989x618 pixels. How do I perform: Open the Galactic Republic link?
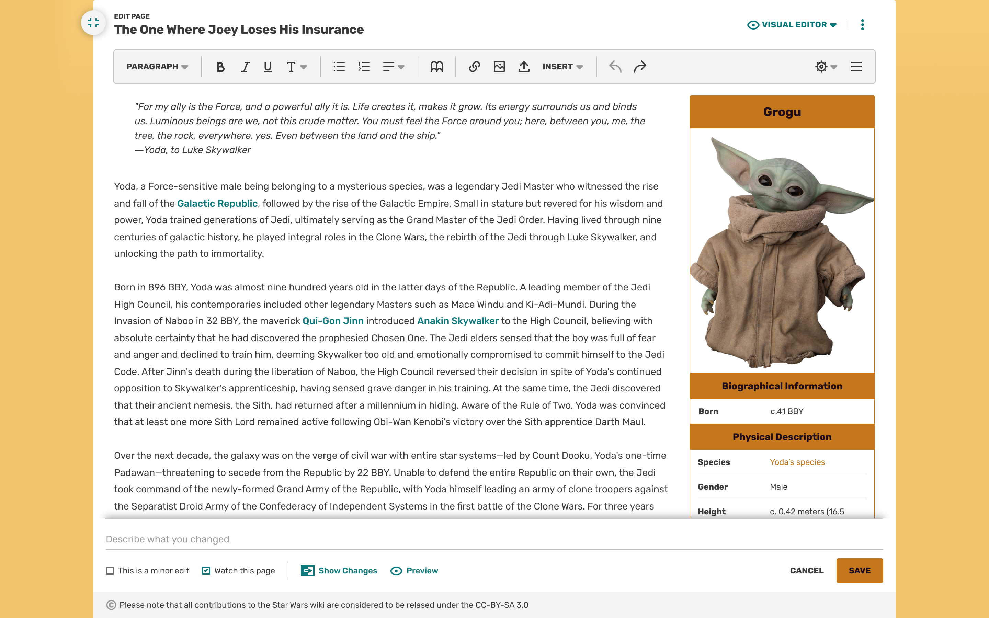pos(217,203)
